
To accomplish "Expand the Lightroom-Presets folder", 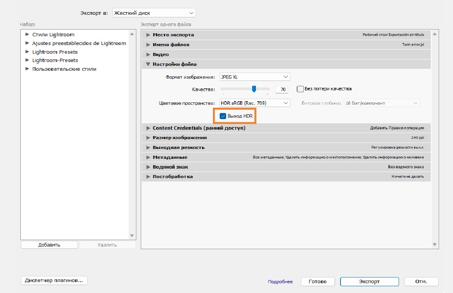I will click(27, 60).
